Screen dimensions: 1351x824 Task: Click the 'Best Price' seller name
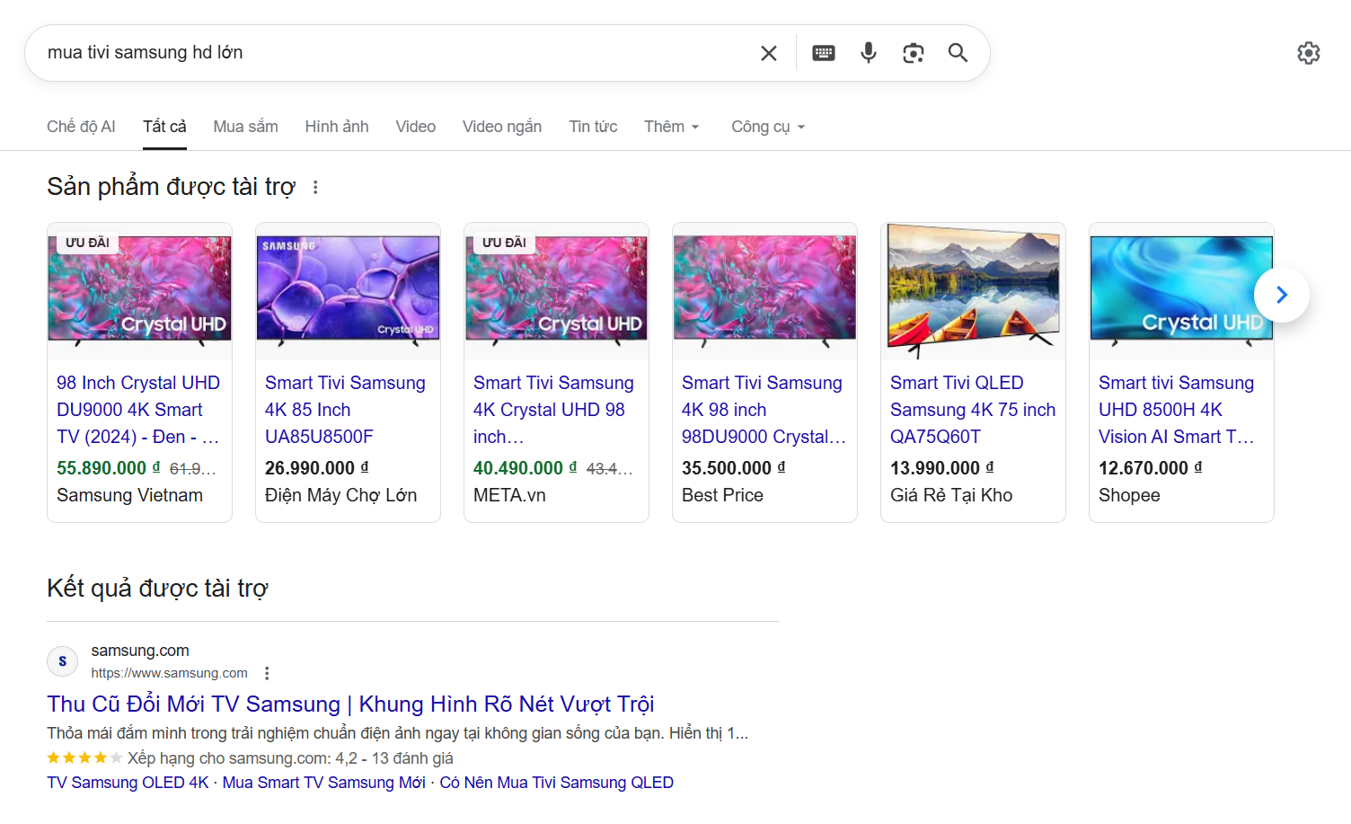coord(723,495)
